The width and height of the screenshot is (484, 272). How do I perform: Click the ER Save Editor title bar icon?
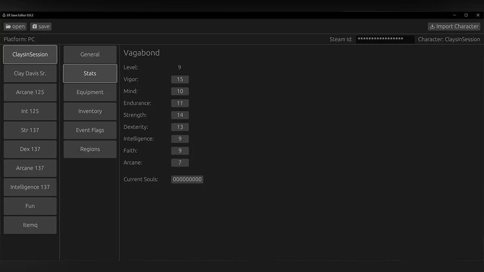click(x=4, y=15)
